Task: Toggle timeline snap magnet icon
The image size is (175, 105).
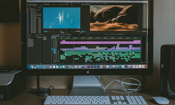Action: click(x=54, y=39)
